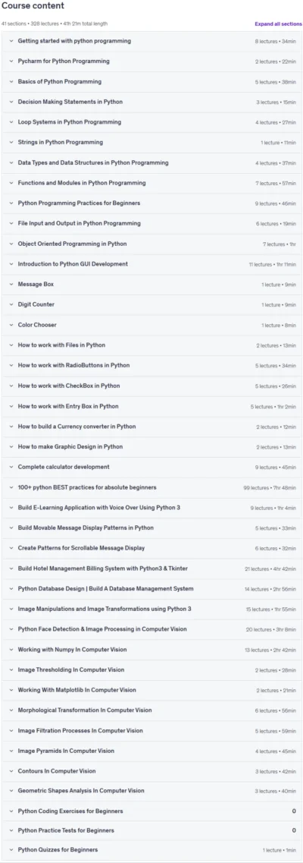
Task: Click chevron beside Working with Numpy section
Action: 11,650
